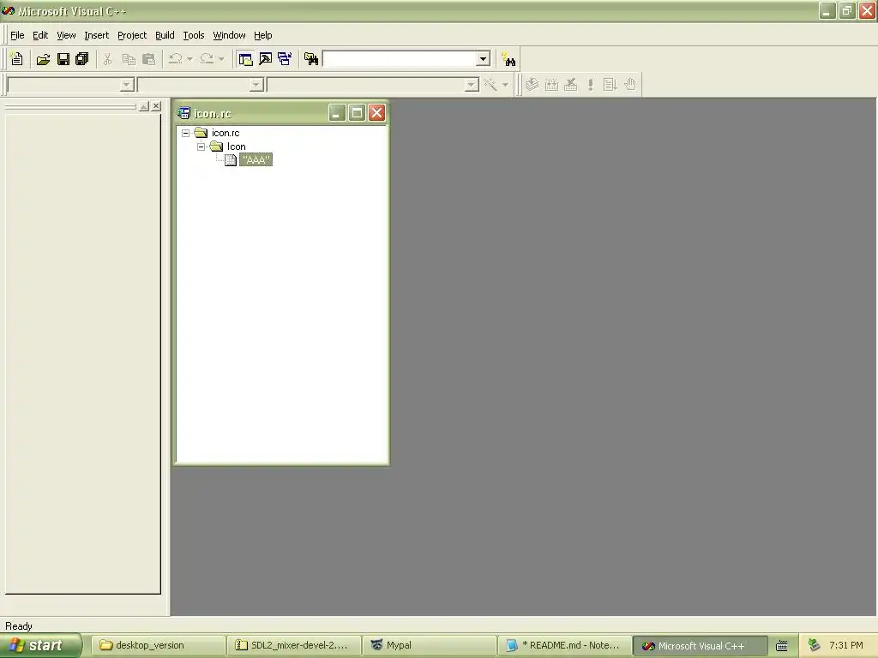Click the Save floppy disk icon
This screenshot has height=658, width=878.
pyautogui.click(x=63, y=59)
